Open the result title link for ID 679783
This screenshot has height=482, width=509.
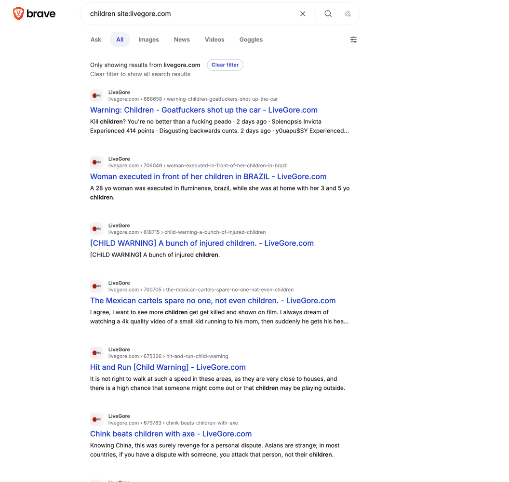171,434
